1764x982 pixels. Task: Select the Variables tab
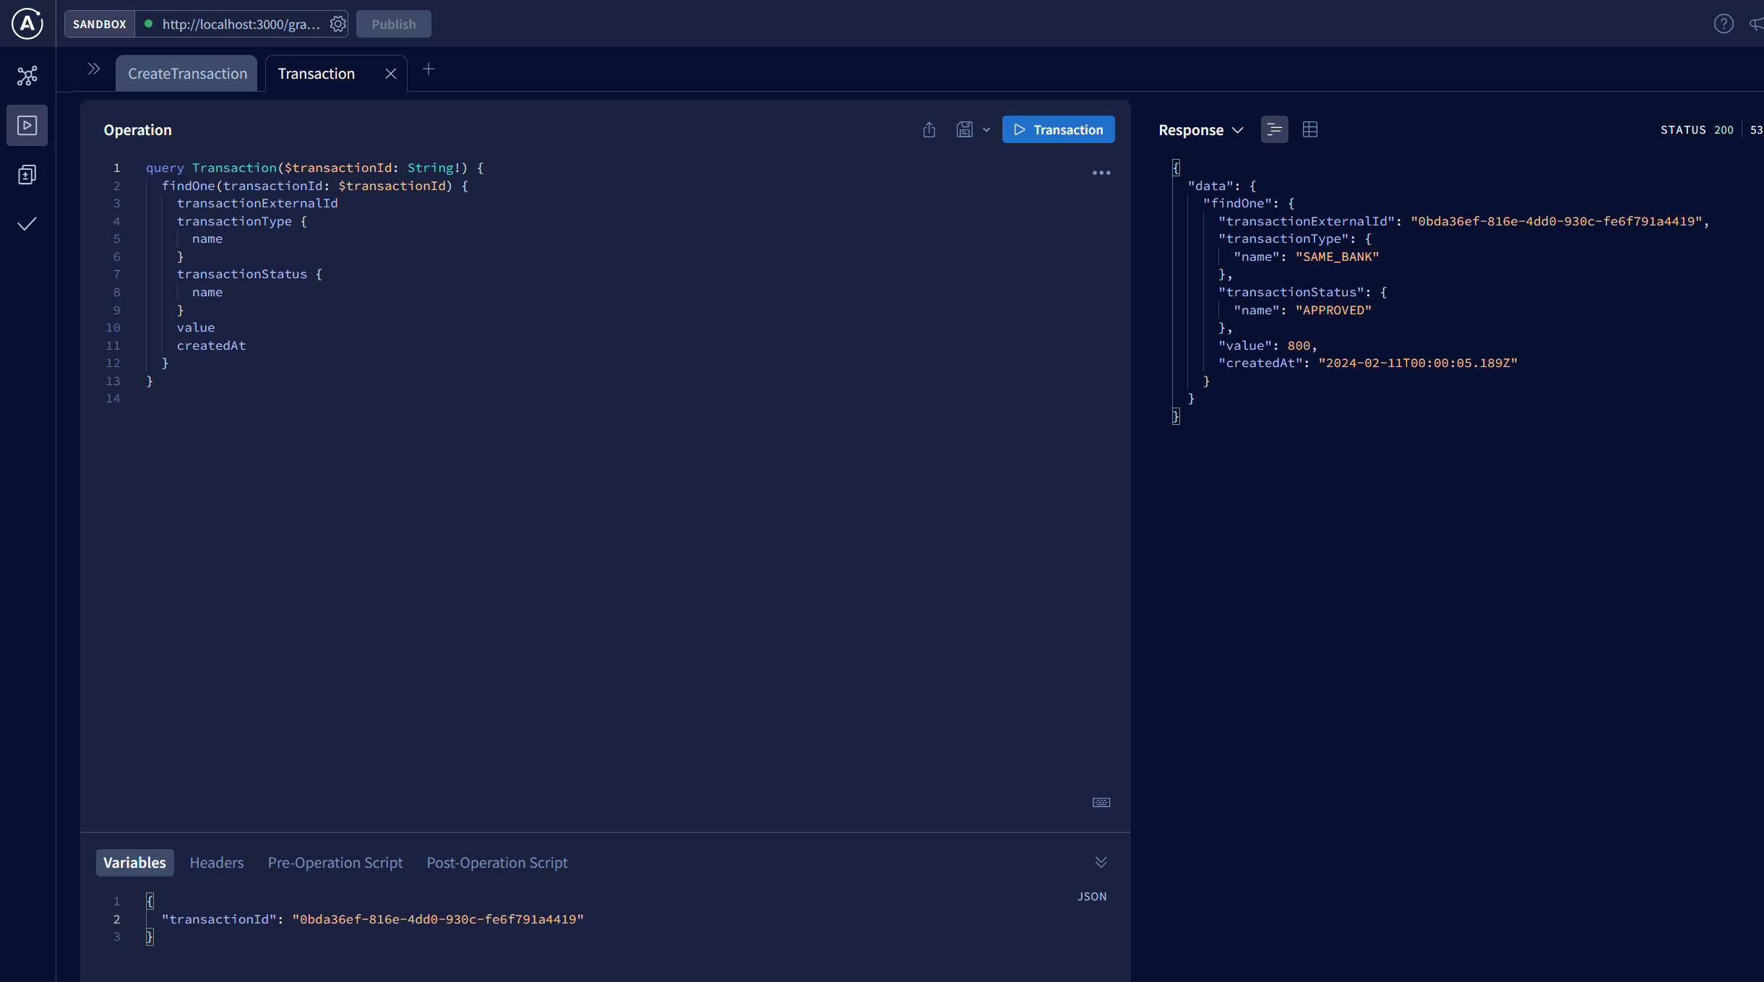[x=134, y=862]
